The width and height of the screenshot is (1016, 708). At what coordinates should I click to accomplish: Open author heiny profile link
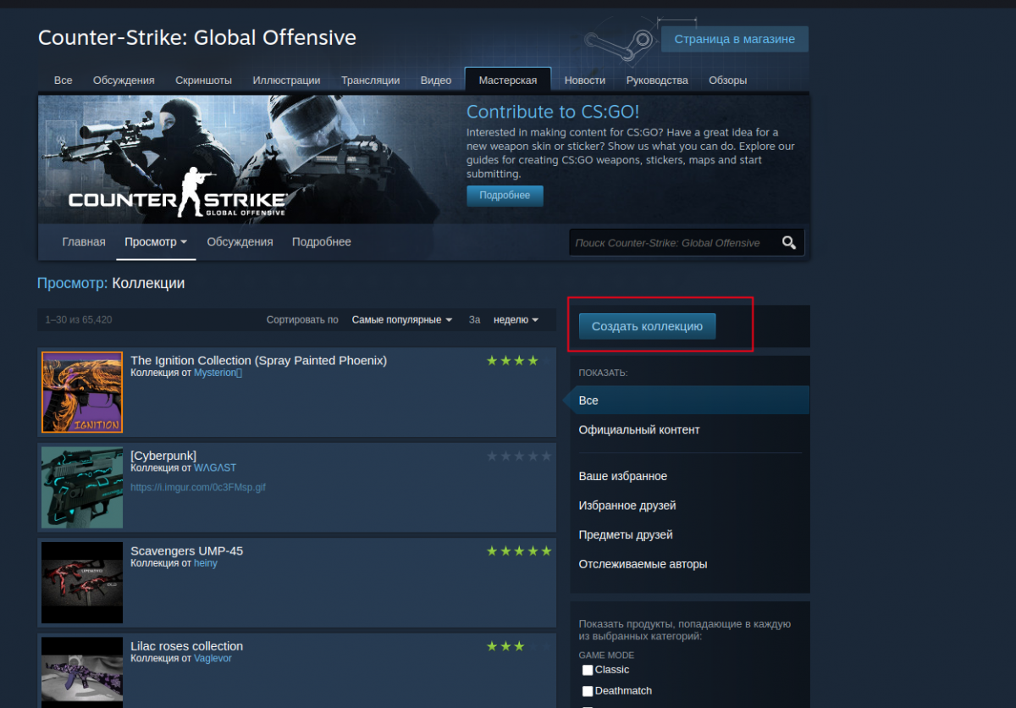[206, 563]
